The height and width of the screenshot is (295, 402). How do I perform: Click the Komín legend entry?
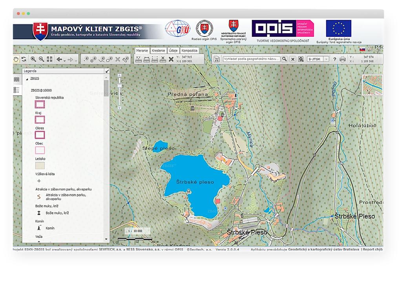[x=46, y=228]
